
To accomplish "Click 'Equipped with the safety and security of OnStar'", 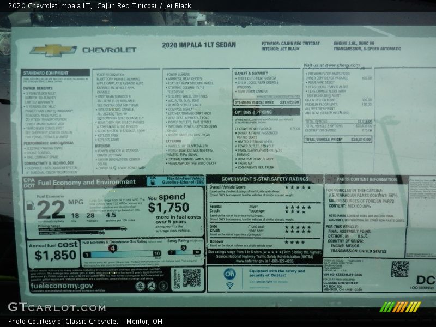I will click(277, 273).
